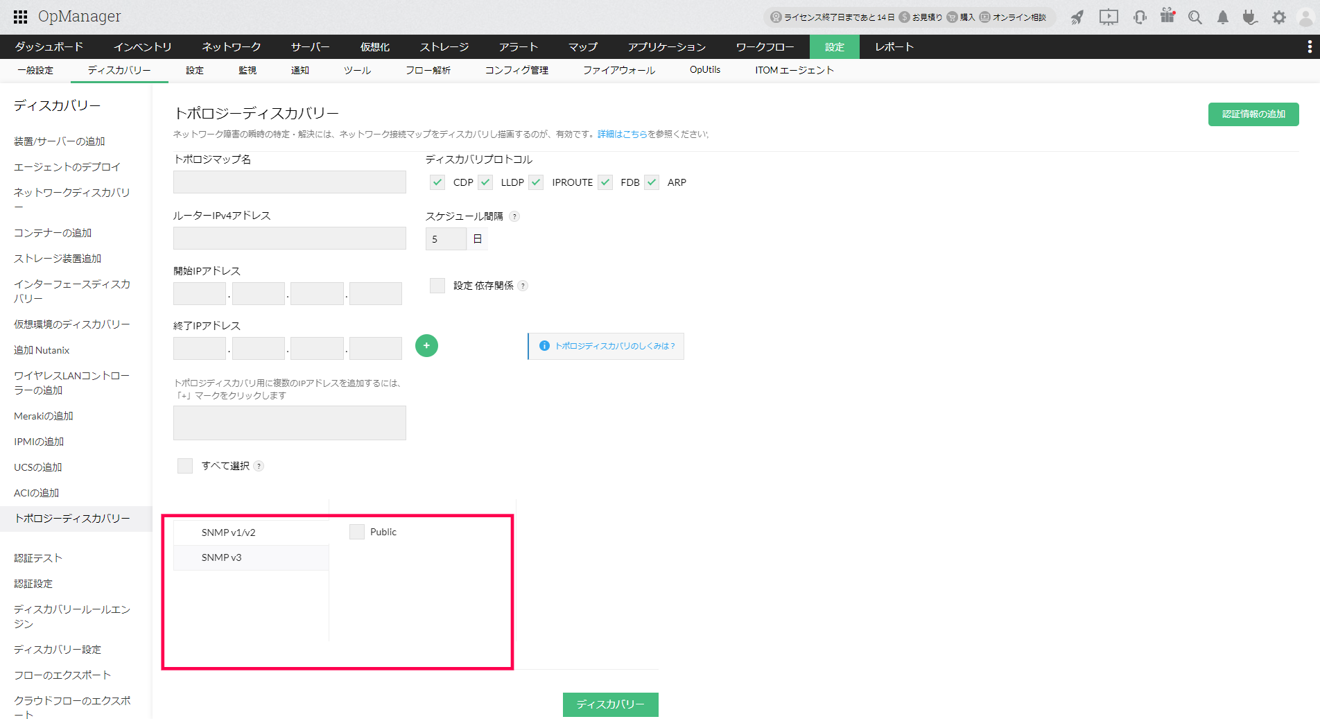Click the shopping cart purchase icon
Viewport: 1320px width, 719px height.
952,17
